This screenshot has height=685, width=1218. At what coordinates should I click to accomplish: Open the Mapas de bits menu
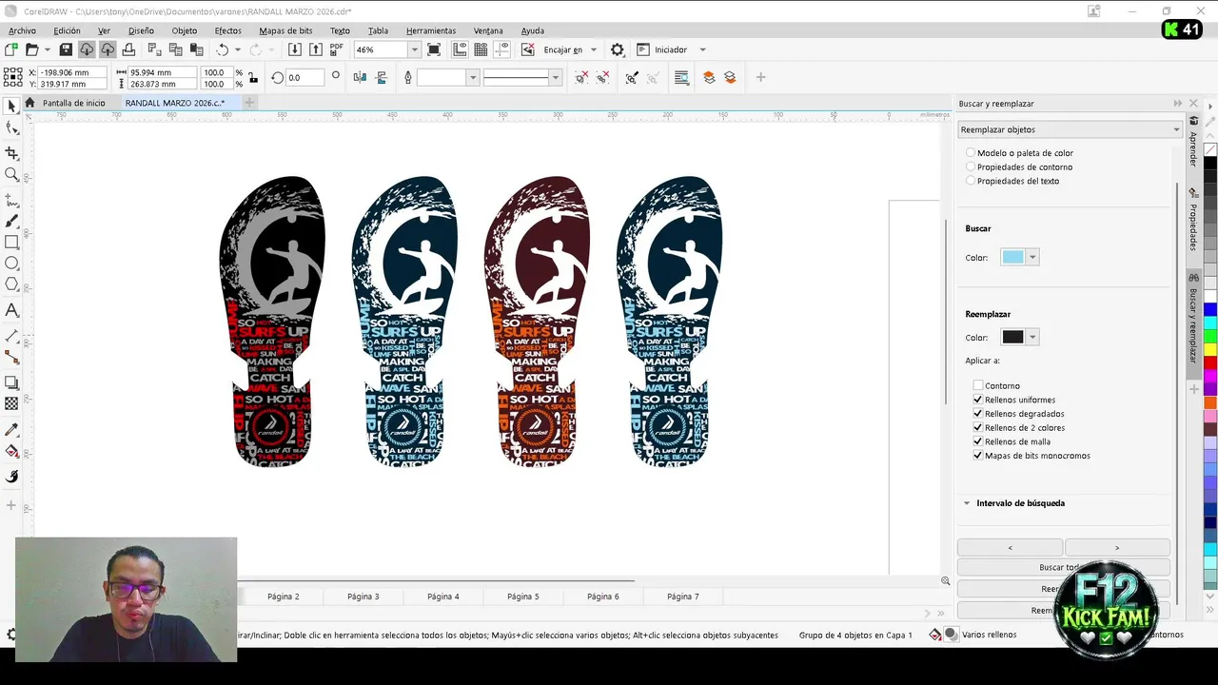[x=285, y=30]
